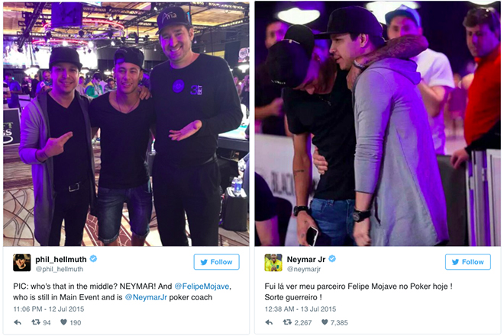This screenshot has width=504, height=336.
Task: Follow Neymar Jr on Twitter
Action: pos(467,262)
